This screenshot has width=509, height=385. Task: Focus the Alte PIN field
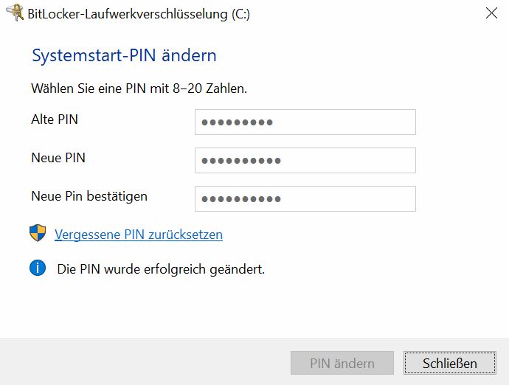tap(305, 122)
